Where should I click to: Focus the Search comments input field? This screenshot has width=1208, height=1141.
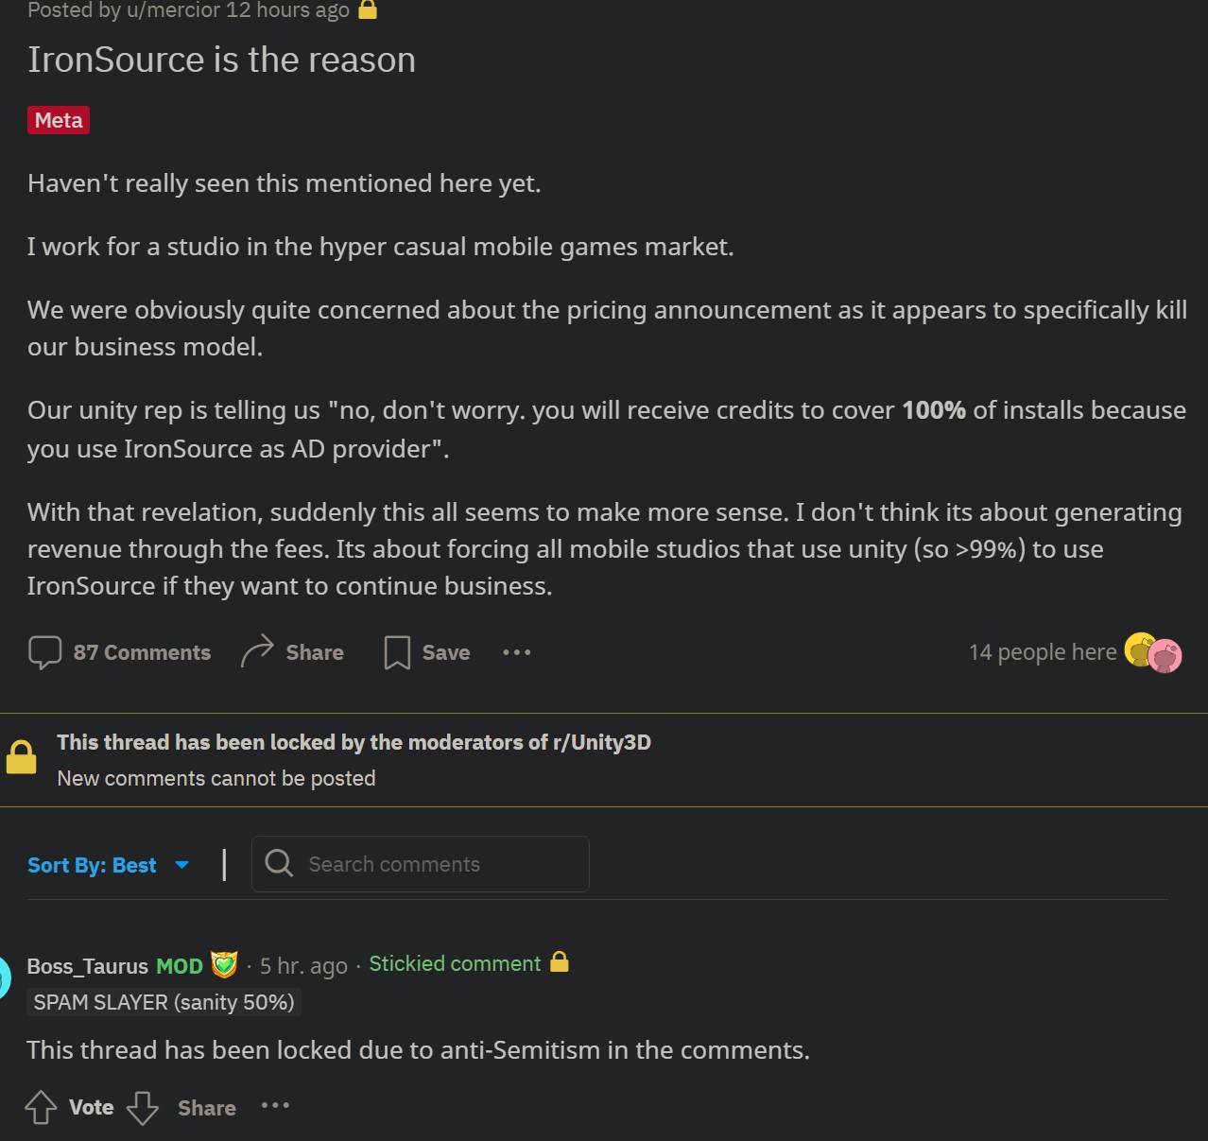(x=421, y=864)
